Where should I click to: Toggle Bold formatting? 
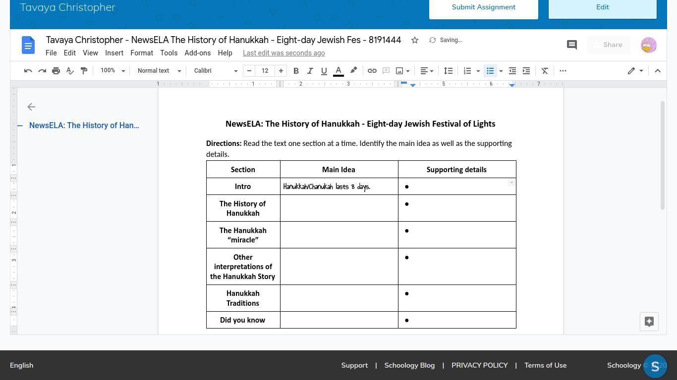(296, 71)
